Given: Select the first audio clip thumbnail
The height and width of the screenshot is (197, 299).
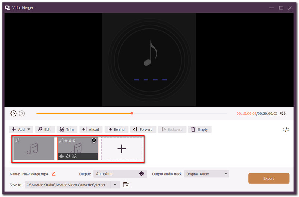Looking at the screenshot, I should click(34, 148).
